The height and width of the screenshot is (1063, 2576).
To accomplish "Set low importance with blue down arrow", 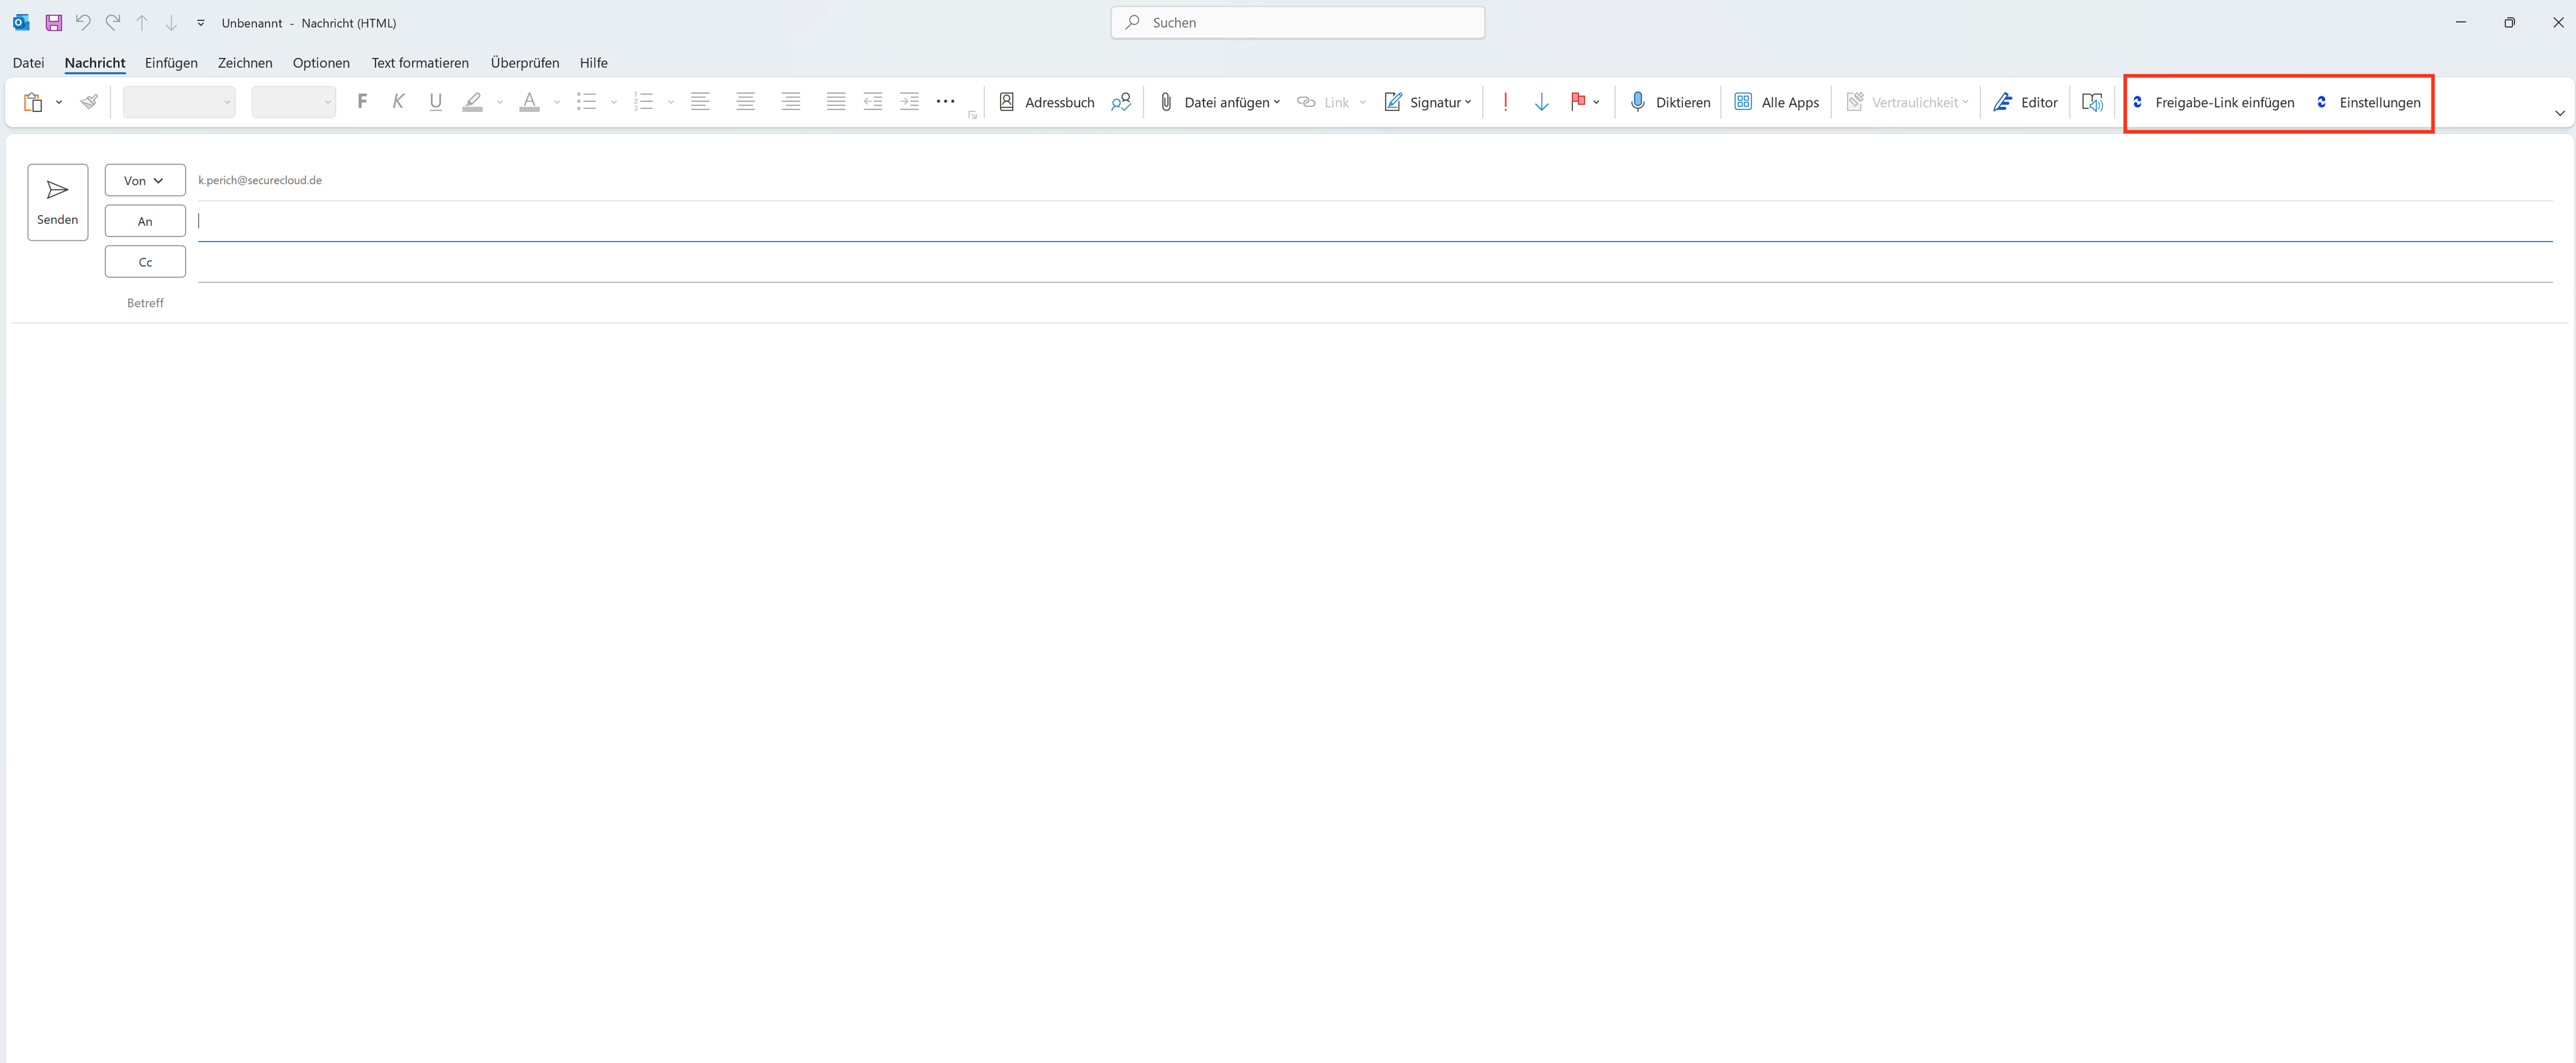I will [1541, 102].
